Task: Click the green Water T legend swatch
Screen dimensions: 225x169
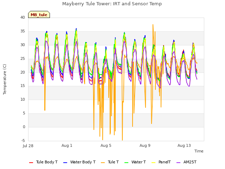Action: tap(127, 163)
